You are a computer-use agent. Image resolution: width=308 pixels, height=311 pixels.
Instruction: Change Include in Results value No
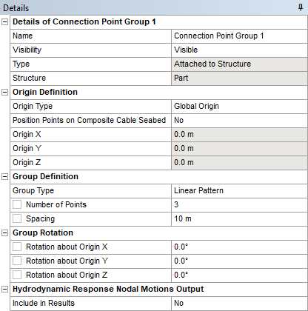coord(239,304)
